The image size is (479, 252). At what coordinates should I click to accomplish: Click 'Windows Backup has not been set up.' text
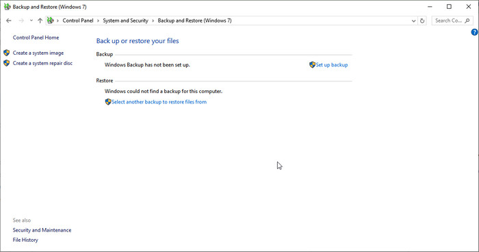[x=147, y=65]
